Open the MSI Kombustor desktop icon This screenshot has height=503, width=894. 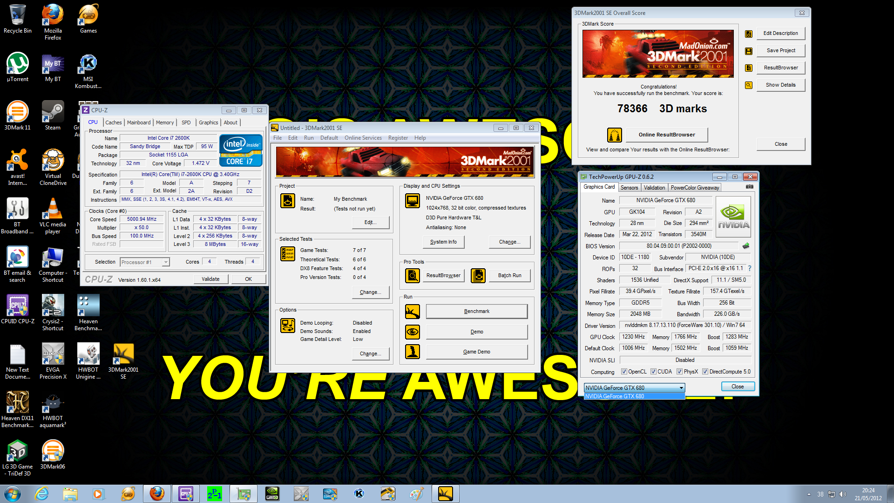88,71
